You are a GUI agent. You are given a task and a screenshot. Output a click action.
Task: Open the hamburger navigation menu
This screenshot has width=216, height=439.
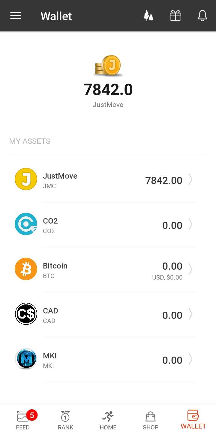click(x=16, y=16)
